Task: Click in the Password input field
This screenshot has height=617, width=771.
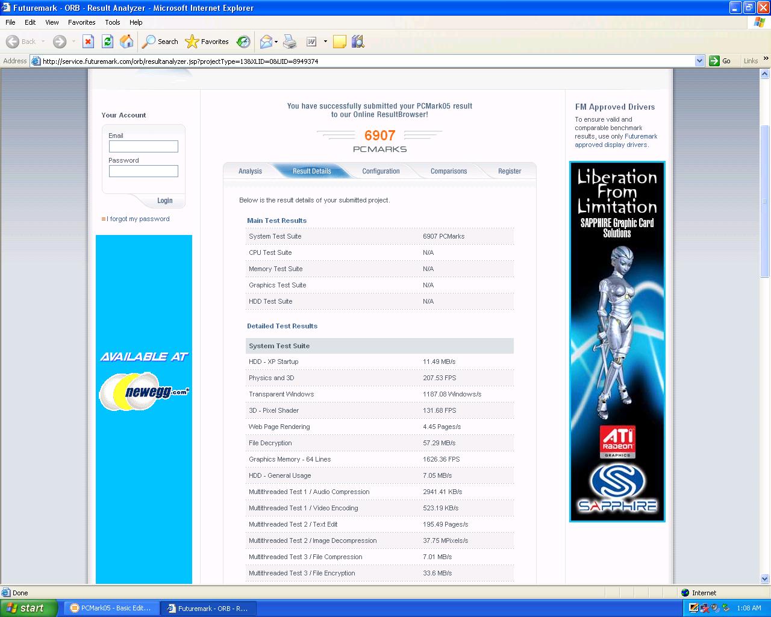Action: point(143,171)
